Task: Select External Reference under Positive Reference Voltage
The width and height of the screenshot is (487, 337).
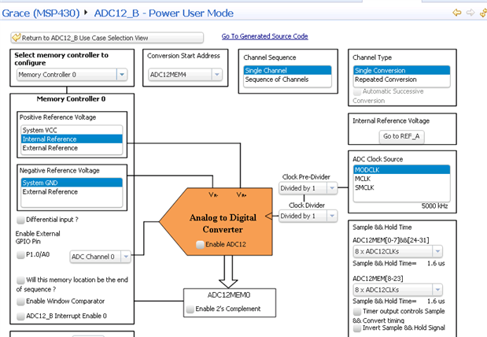Action: coord(72,148)
